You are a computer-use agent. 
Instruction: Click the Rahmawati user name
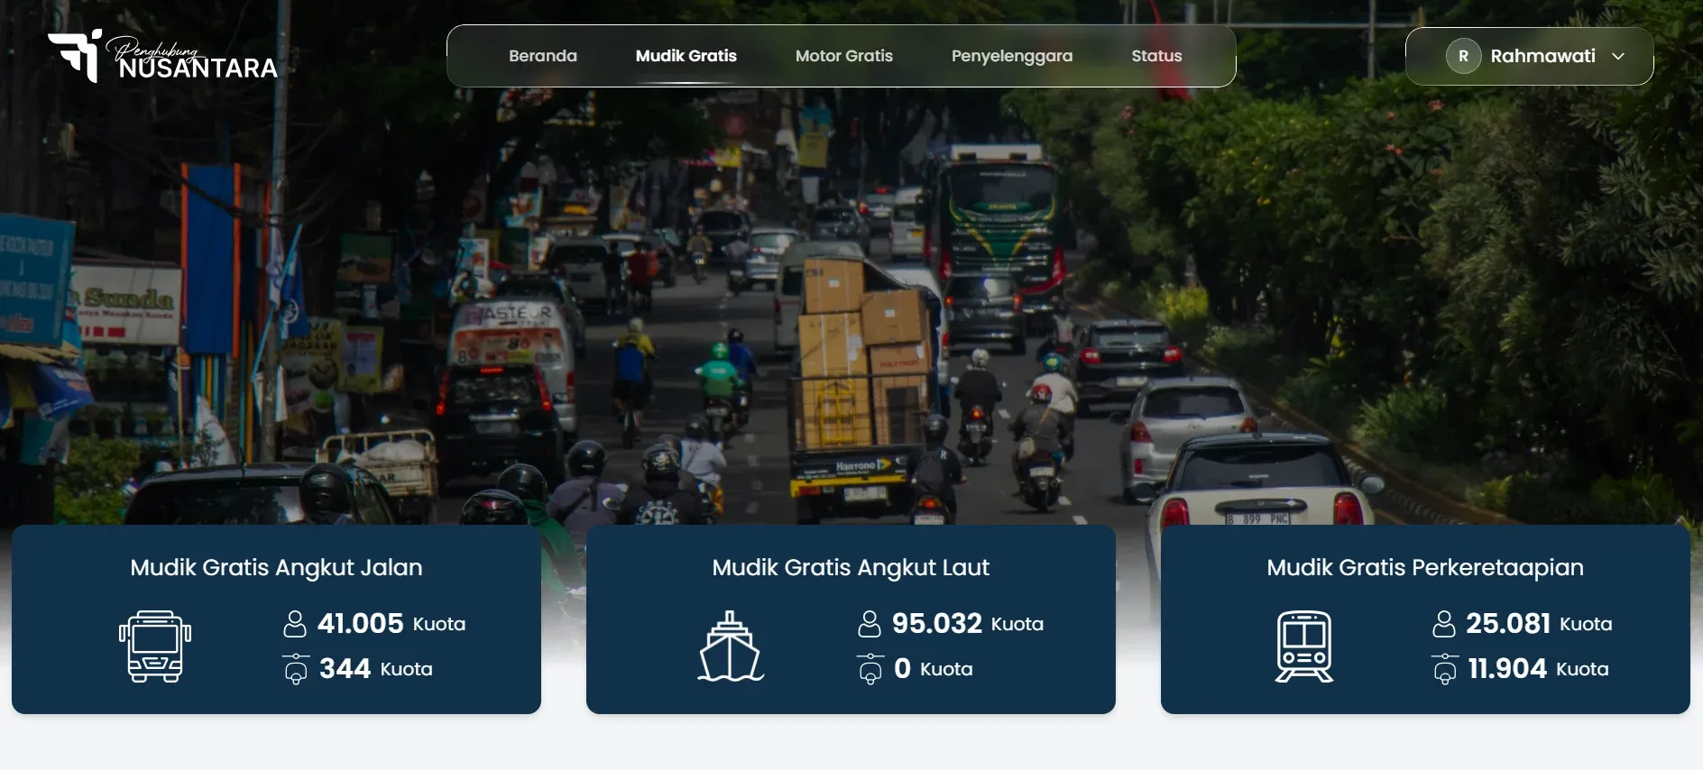tap(1542, 56)
